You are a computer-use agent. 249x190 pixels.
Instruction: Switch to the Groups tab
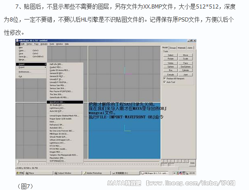(173, 48)
